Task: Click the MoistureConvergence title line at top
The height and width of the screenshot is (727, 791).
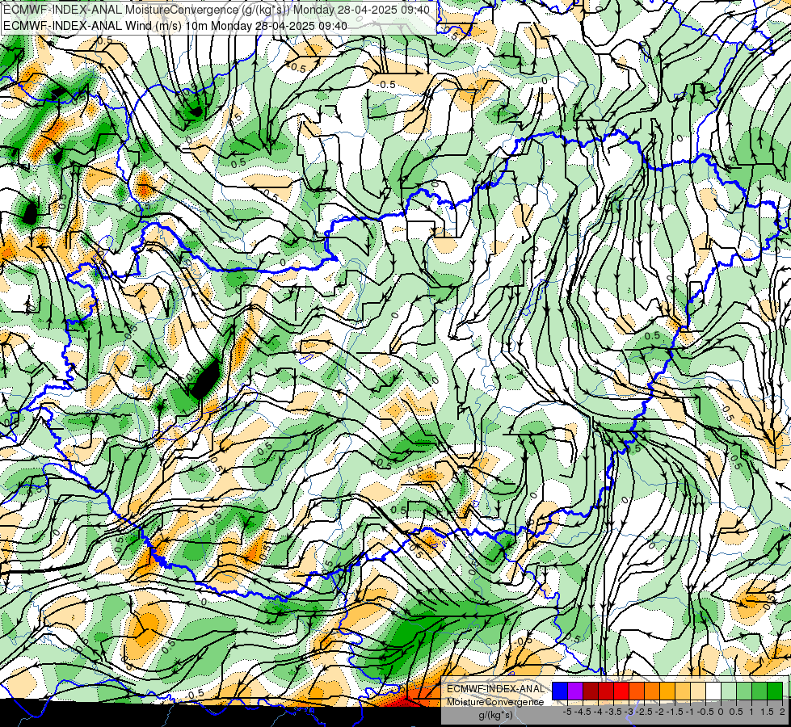Action: 217,10
